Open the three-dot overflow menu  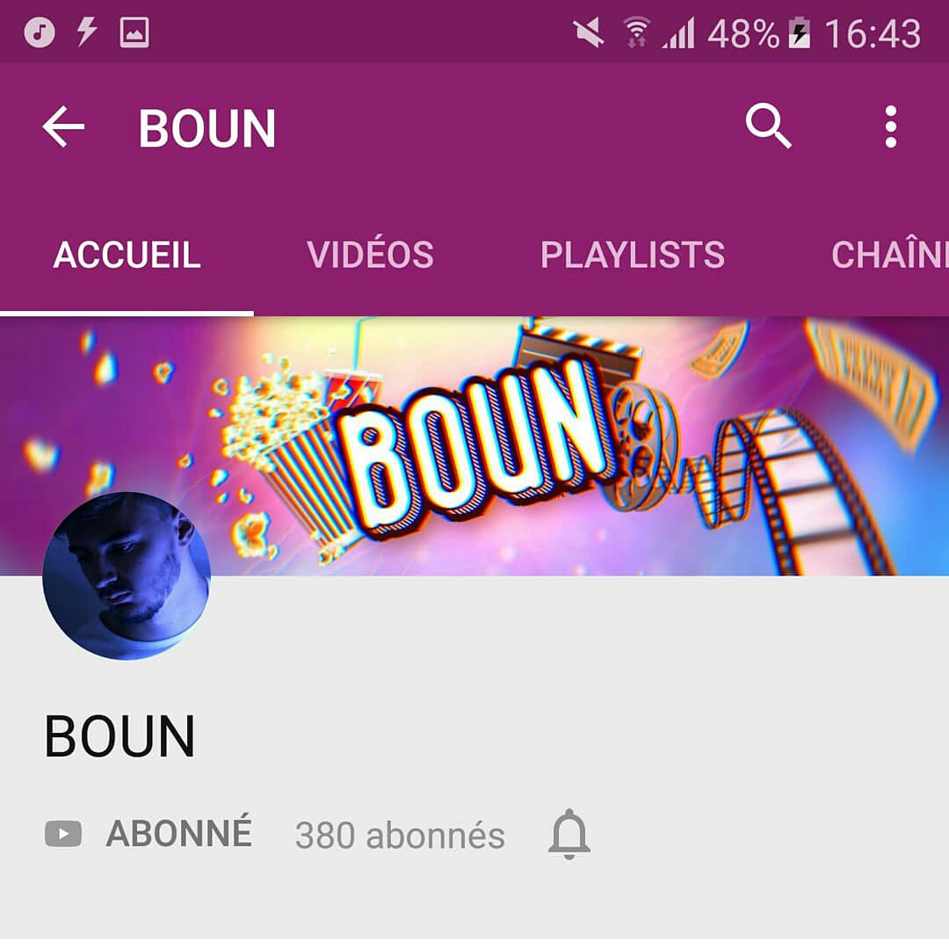tap(890, 127)
